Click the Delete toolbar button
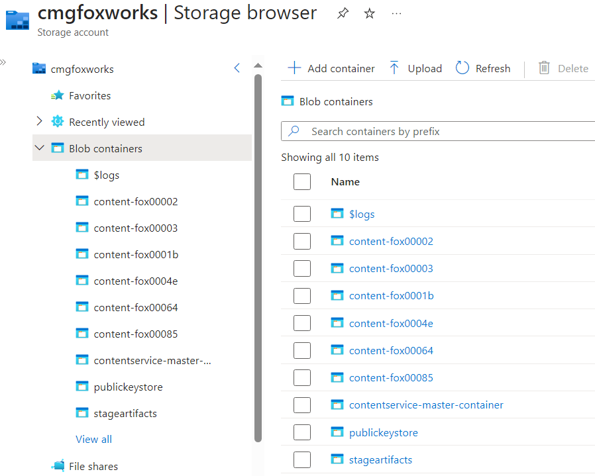Image resolution: width=595 pixels, height=476 pixels. pyautogui.click(x=563, y=68)
